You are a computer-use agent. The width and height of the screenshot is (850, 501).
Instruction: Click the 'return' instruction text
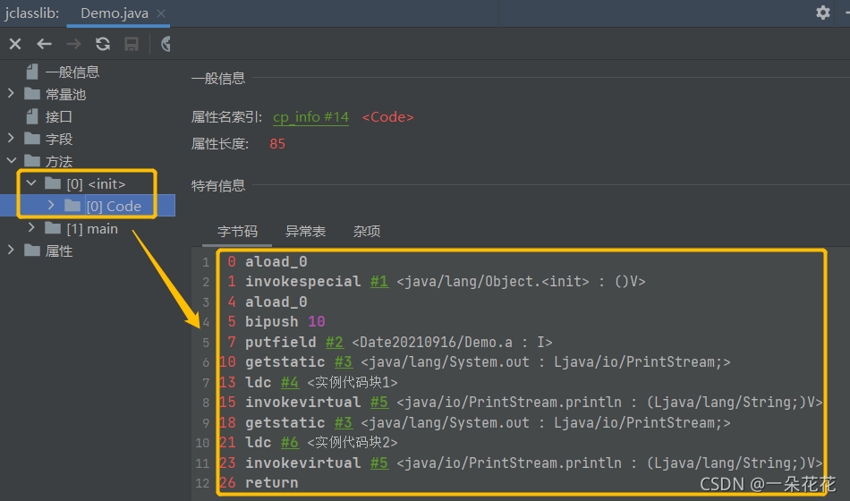coord(272,482)
